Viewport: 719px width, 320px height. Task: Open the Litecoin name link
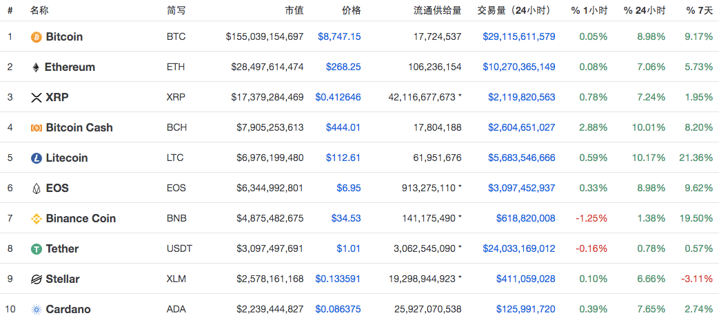point(67,158)
